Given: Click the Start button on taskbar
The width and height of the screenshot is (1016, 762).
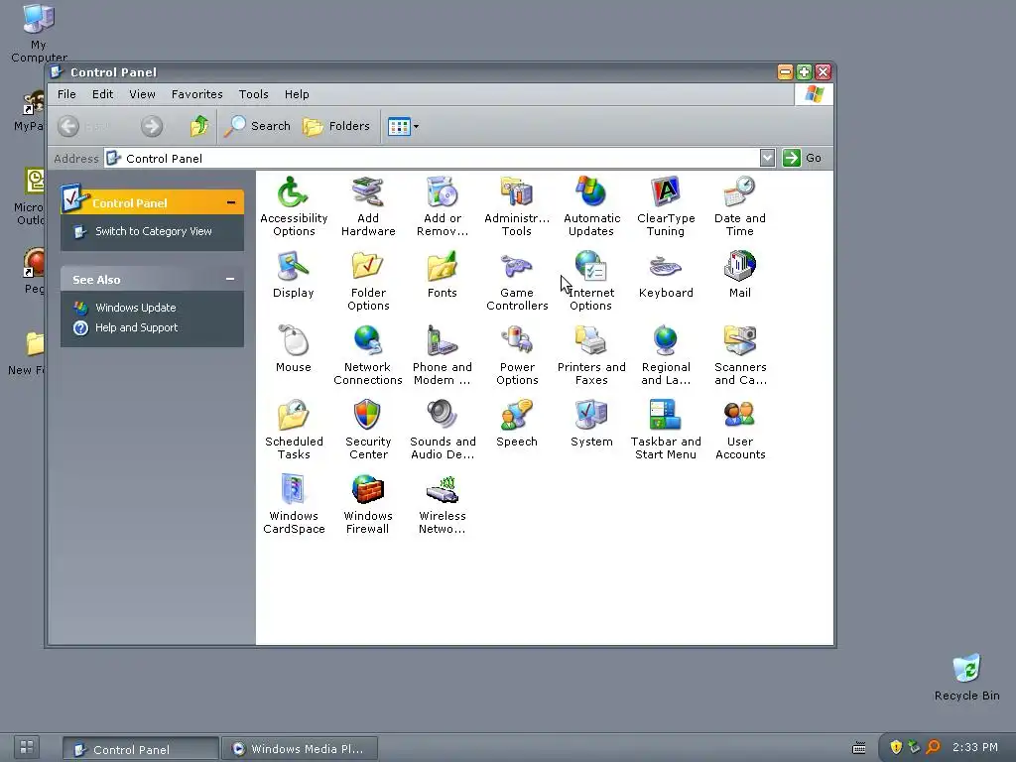Looking at the screenshot, I should pos(27,747).
